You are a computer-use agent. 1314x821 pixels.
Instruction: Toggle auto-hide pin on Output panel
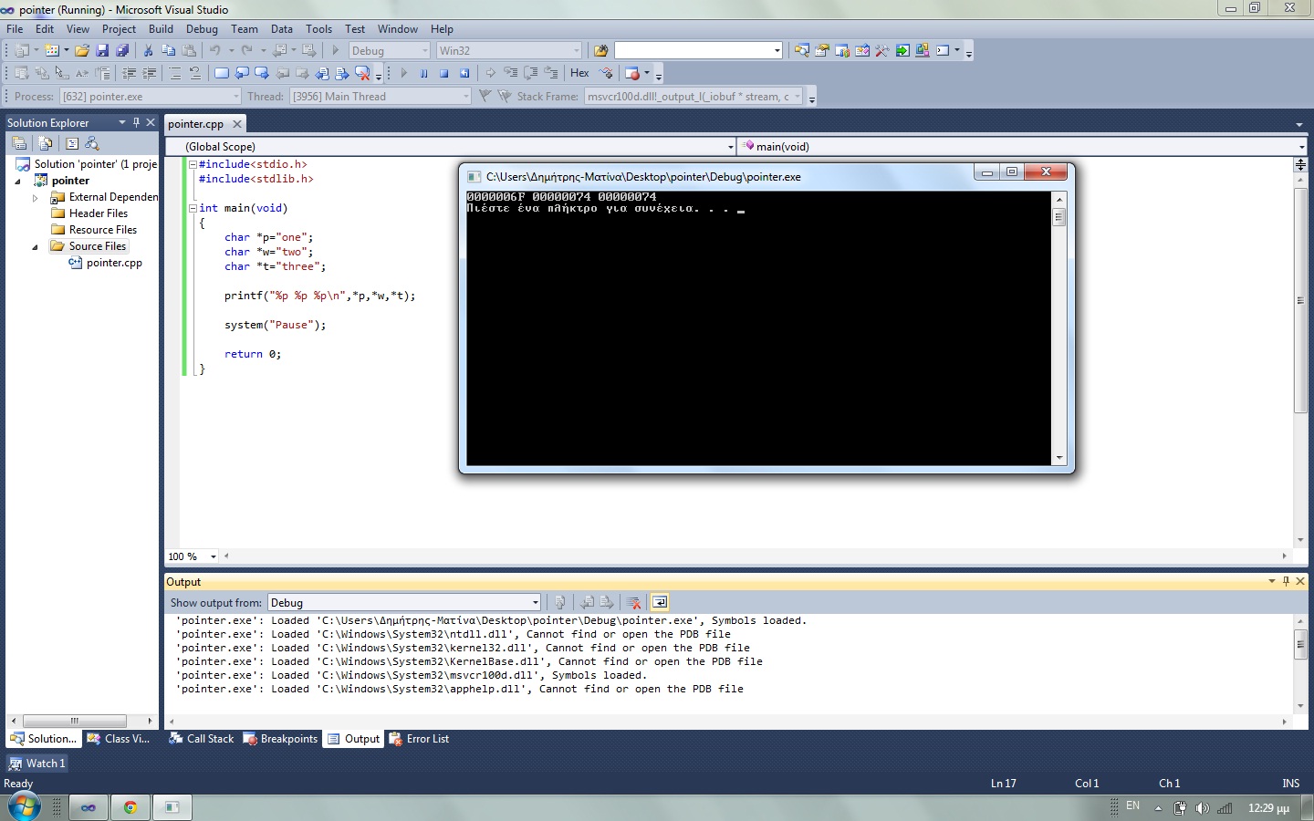click(x=1286, y=581)
